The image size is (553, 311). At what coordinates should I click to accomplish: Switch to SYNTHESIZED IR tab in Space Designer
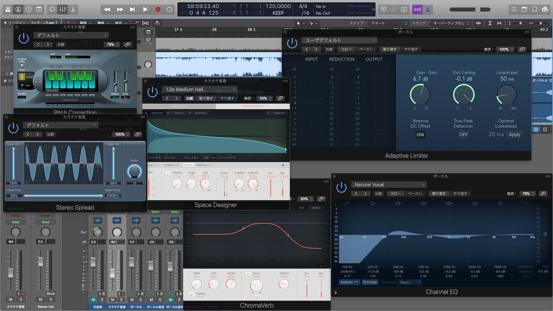pyautogui.click(x=253, y=106)
